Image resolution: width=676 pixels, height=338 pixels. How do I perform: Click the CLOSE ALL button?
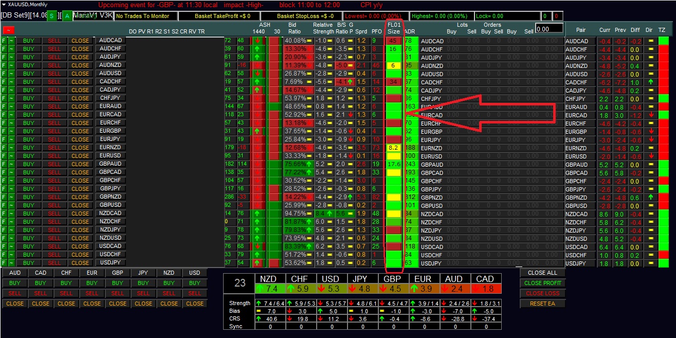tap(542, 273)
